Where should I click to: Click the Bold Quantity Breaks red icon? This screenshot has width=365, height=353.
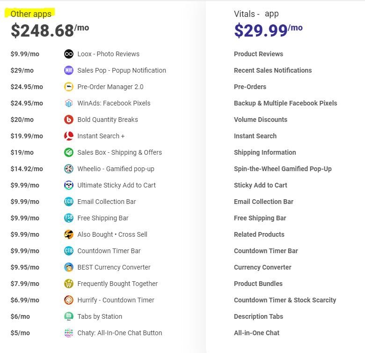69,120
